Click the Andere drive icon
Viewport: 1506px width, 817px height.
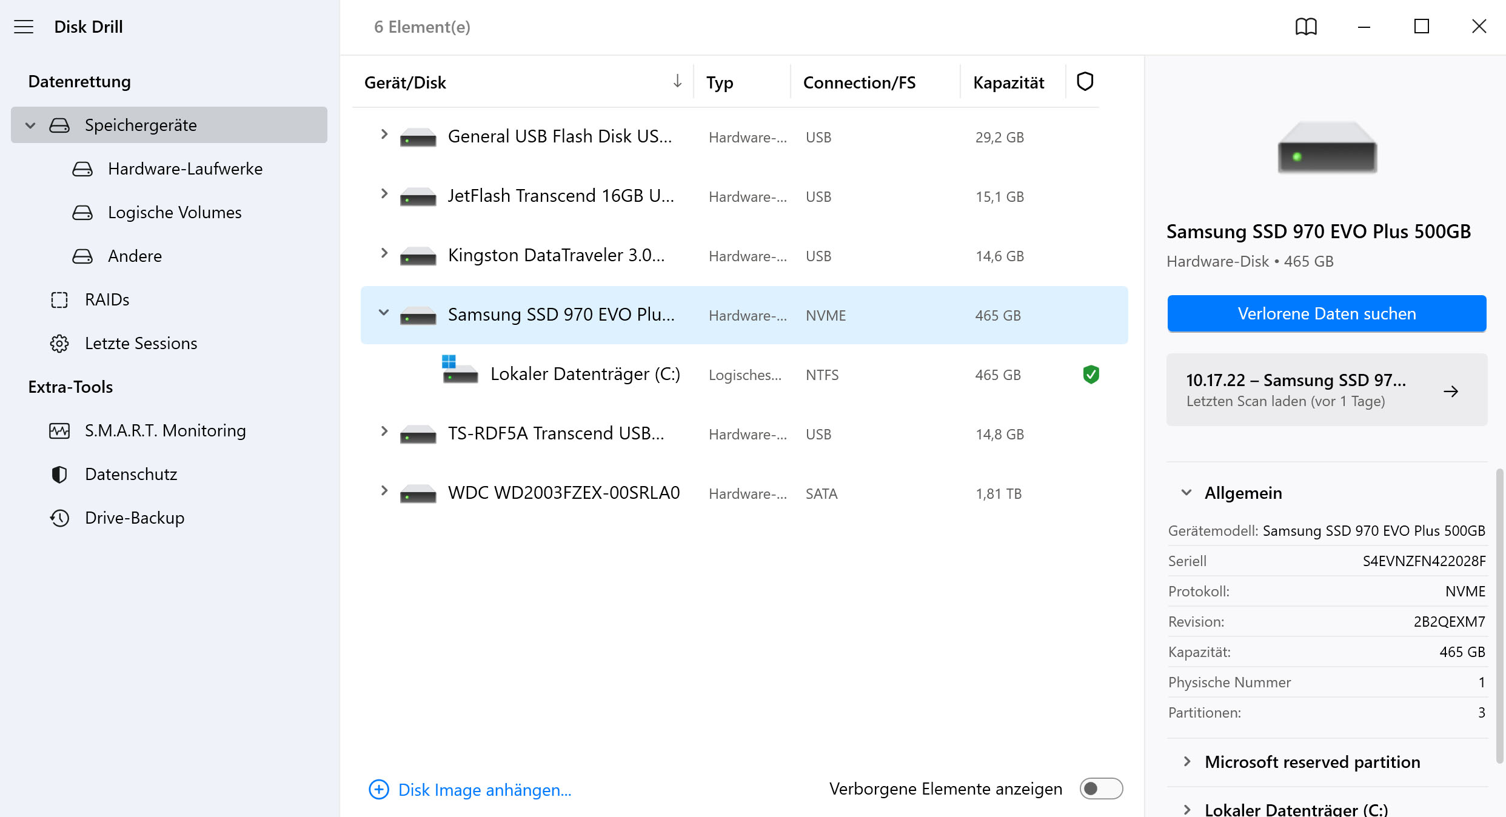pyautogui.click(x=82, y=256)
